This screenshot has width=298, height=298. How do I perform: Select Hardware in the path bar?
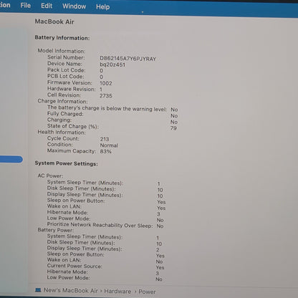(x=117, y=292)
